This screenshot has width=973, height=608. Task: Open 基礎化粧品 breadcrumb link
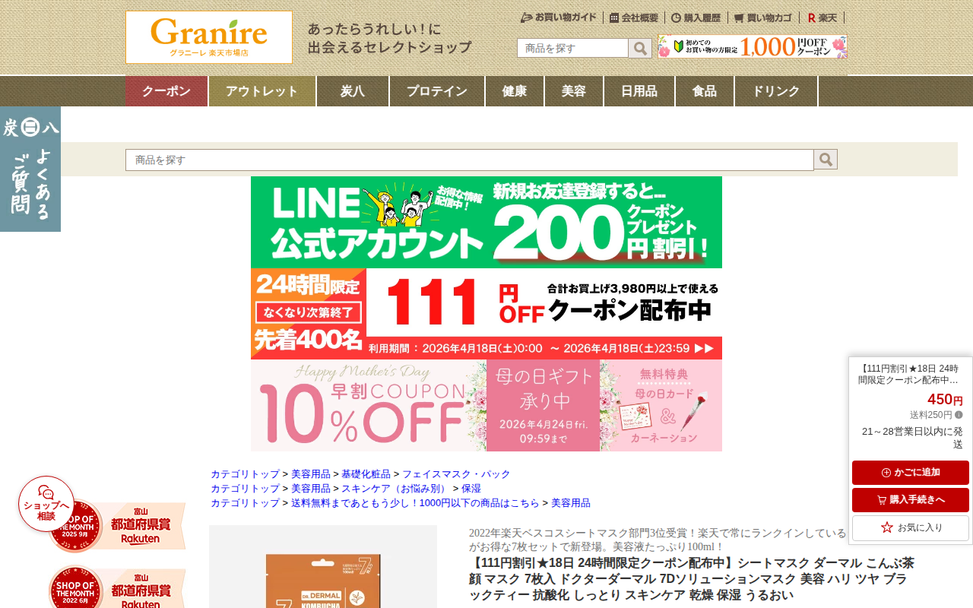(x=366, y=474)
